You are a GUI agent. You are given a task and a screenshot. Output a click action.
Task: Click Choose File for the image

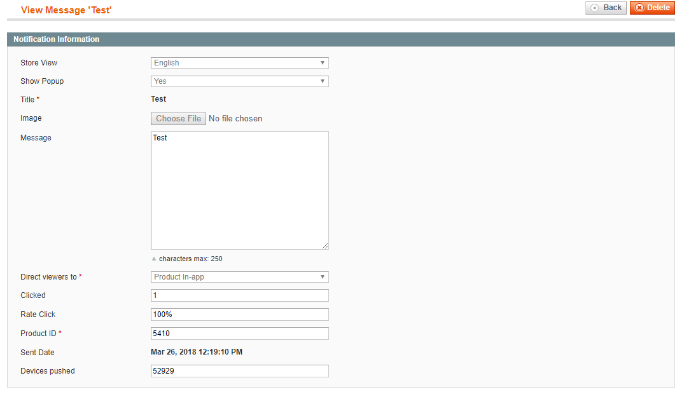click(178, 118)
